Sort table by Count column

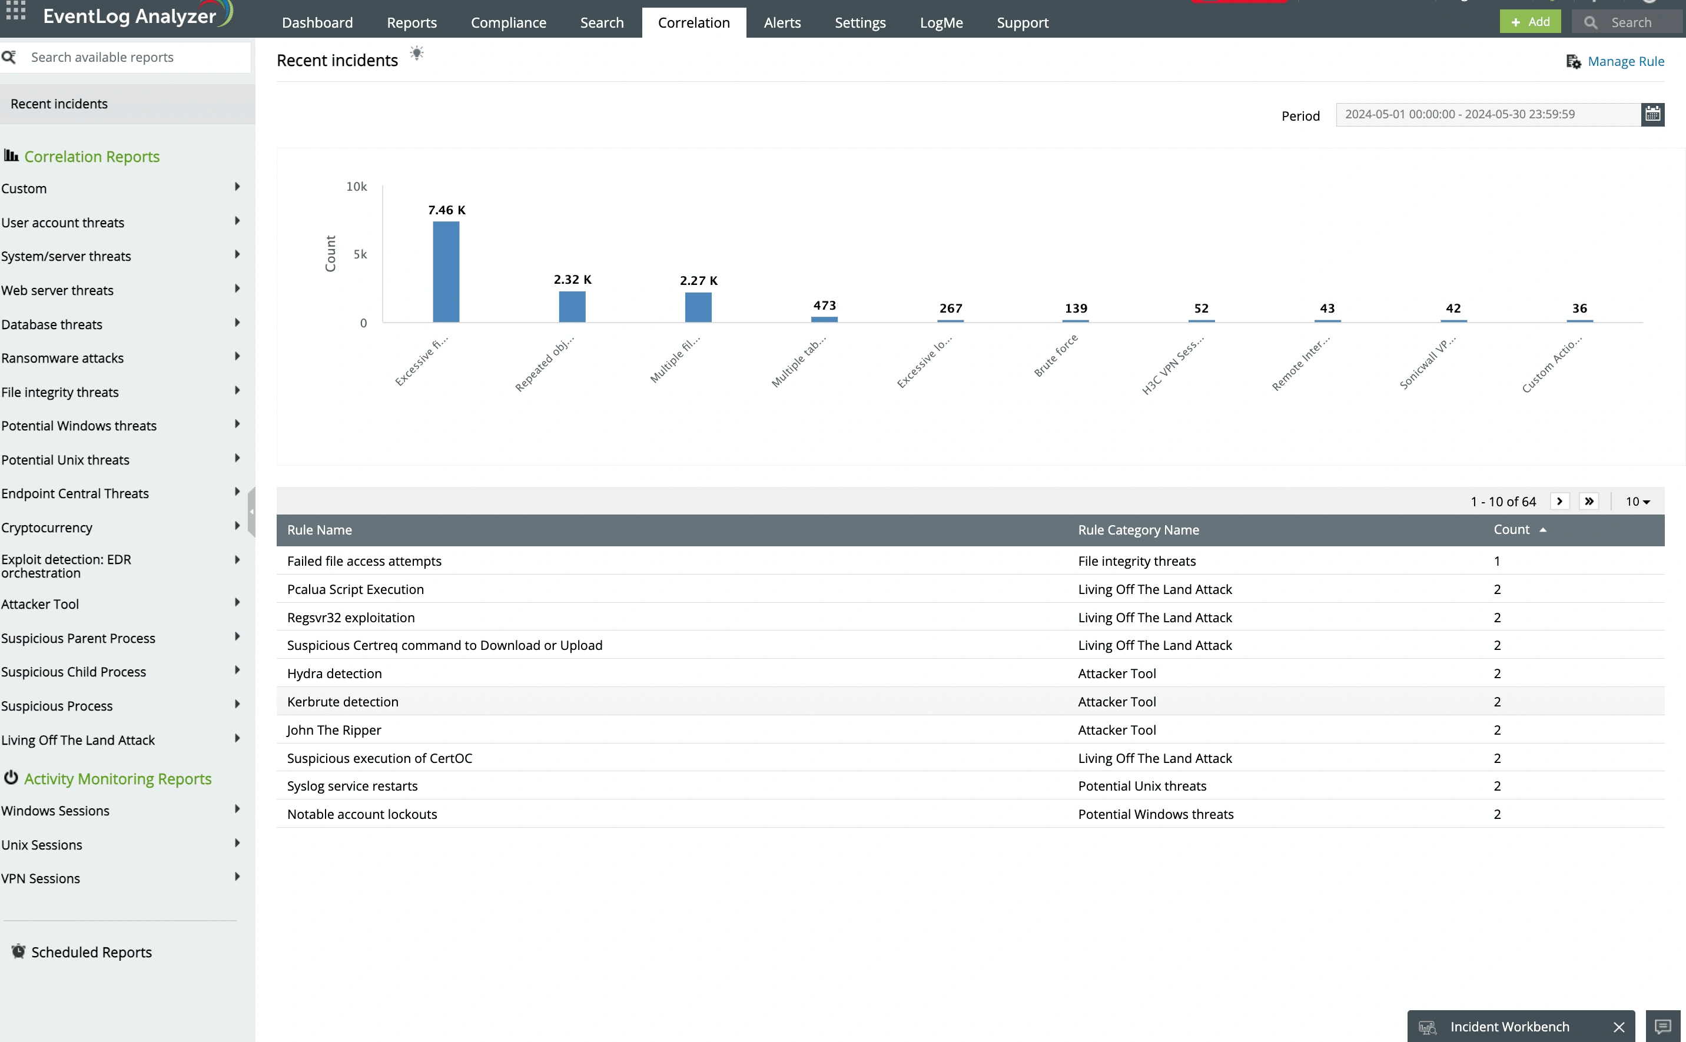point(1511,529)
